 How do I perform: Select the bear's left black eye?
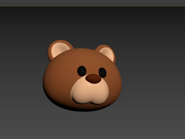pyautogui.click(x=82, y=71)
